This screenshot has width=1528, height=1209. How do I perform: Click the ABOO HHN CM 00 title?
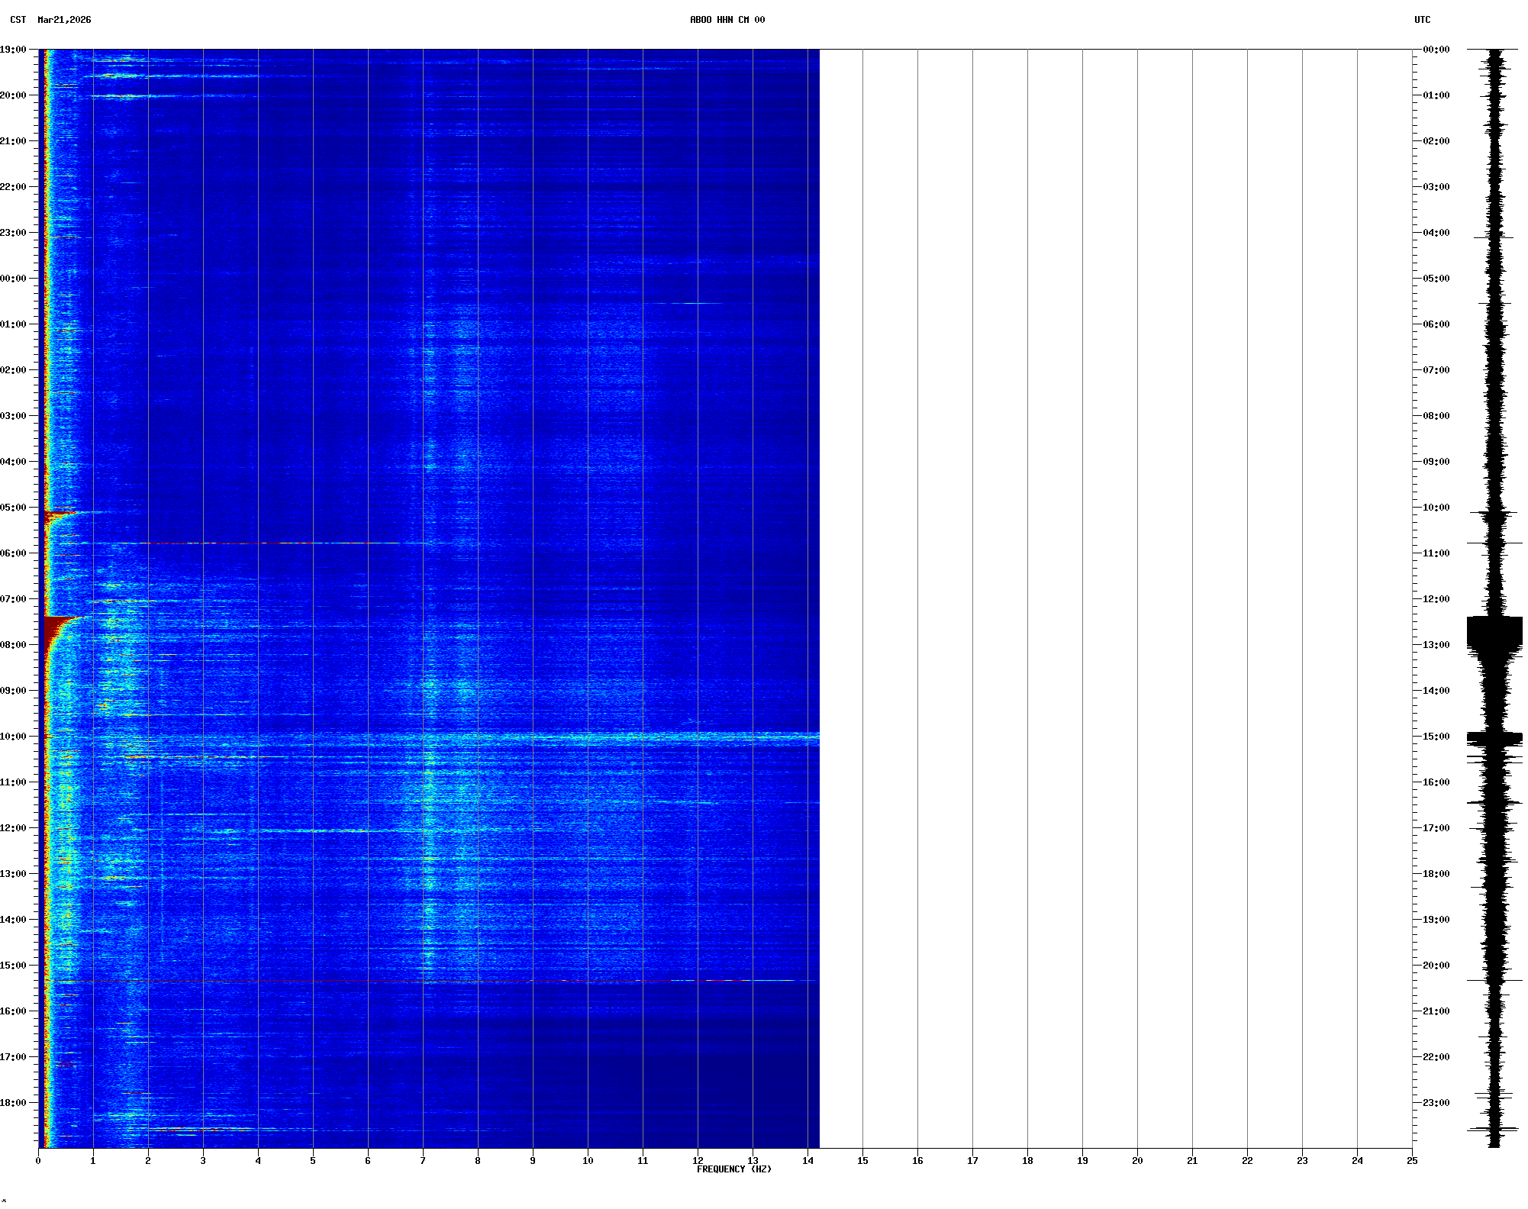pyautogui.click(x=727, y=20)
